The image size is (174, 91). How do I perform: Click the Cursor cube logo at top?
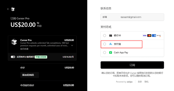click(13, 9)
